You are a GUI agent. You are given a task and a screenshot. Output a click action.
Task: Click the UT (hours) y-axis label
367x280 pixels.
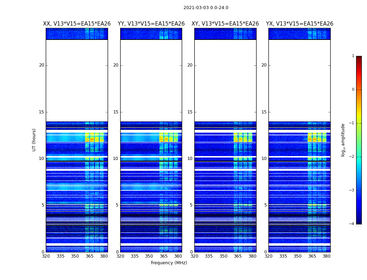(34, 140)
